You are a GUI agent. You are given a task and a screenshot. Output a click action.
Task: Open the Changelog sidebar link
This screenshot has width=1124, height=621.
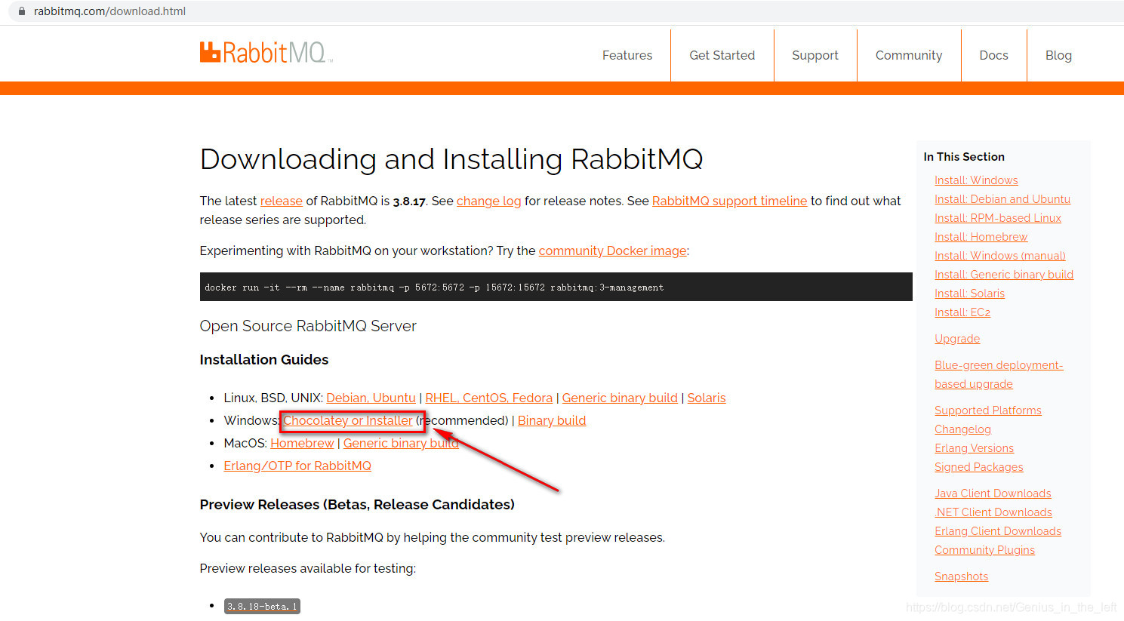point(962,429)
